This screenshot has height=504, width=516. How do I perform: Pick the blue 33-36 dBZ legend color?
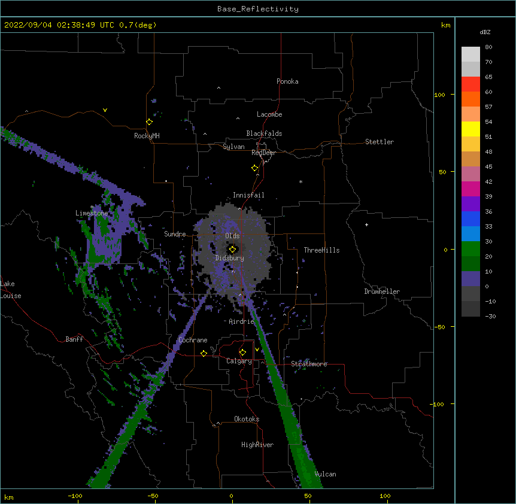(x=471, y=218)
